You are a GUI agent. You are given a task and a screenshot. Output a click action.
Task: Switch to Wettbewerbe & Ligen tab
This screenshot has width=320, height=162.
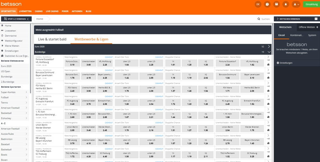91,39
